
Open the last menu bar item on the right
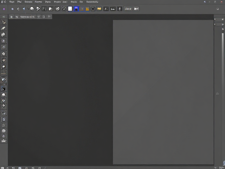point(92,2)
